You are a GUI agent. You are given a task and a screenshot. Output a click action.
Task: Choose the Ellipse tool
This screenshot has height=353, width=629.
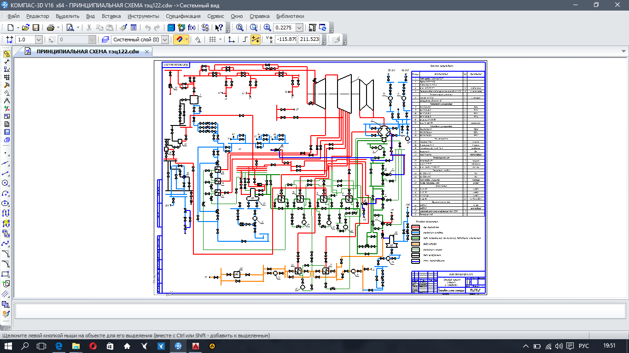[x=6, y=203]
